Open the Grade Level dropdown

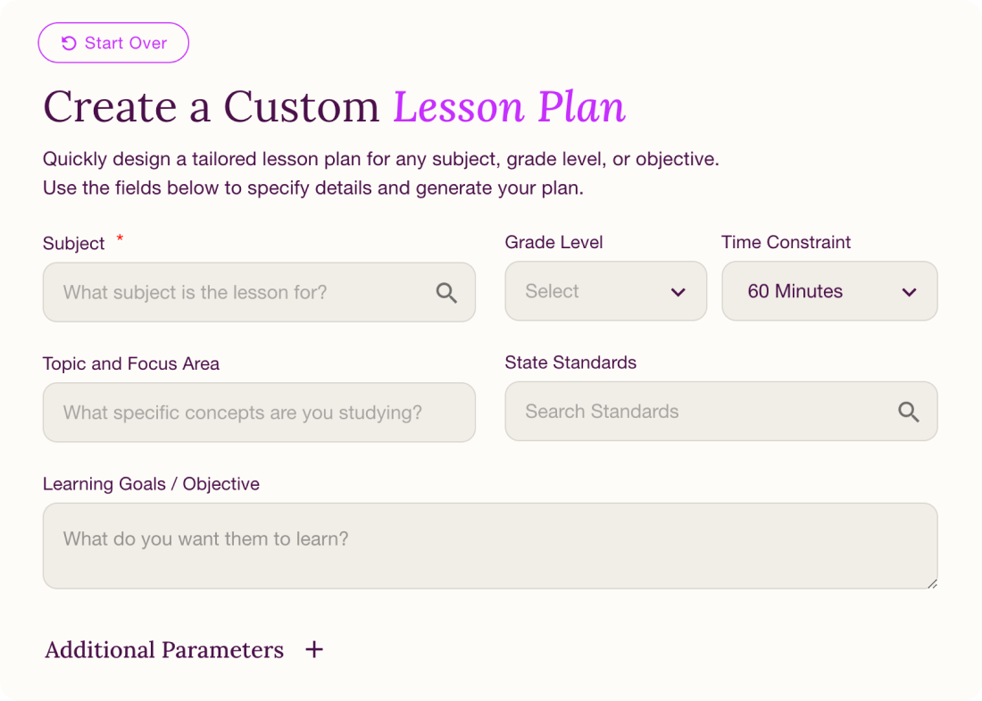coord(605,291)
